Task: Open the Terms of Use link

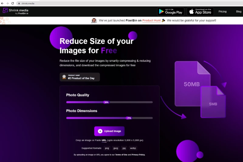Action: point(121,155)
